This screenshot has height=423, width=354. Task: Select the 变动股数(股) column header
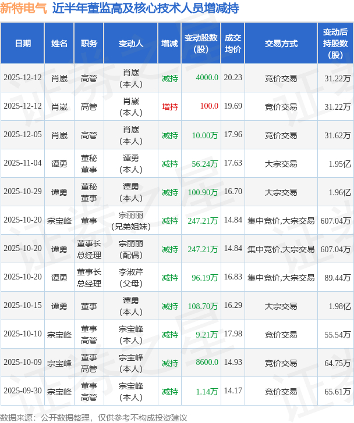tap(201, 44)
